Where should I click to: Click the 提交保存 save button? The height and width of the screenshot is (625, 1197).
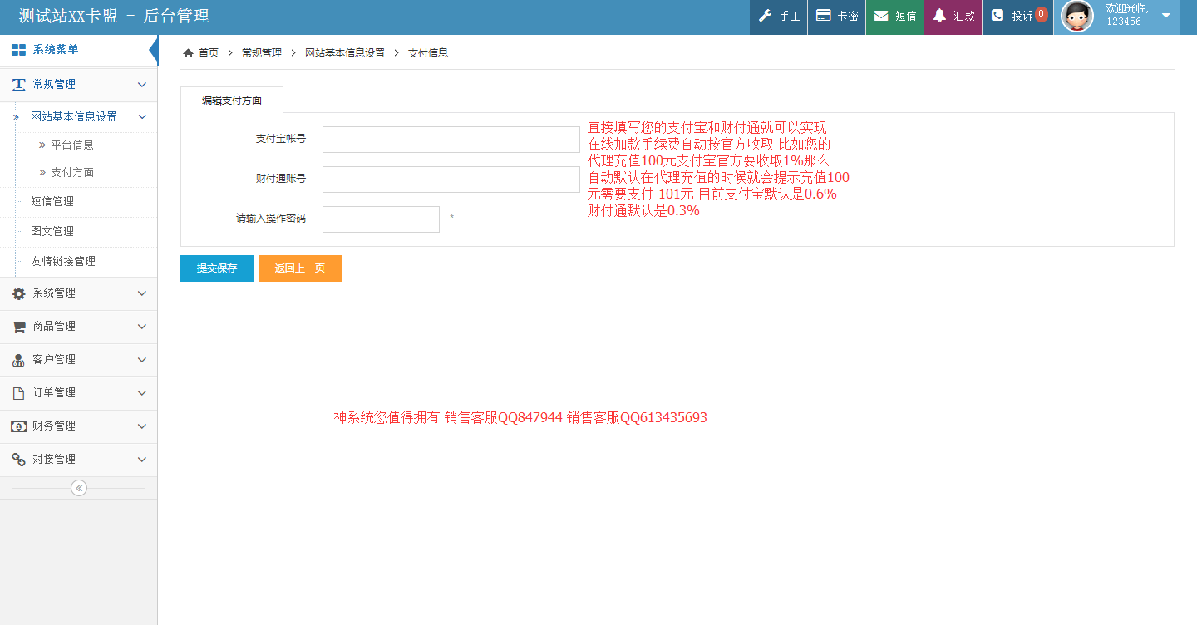pos(216,268)
